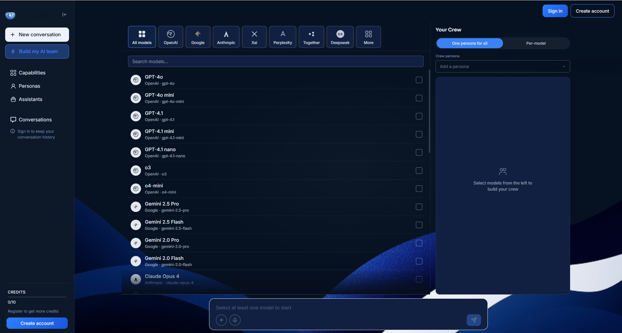Click the Google icon beside Gemini 2.0 Flash
The image size is (622, 333).
pyautogui.click(x=136, y=261)
